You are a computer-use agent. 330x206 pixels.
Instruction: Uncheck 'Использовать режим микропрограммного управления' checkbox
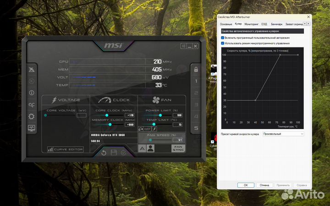pyautogui.click(x=222, y=43)
